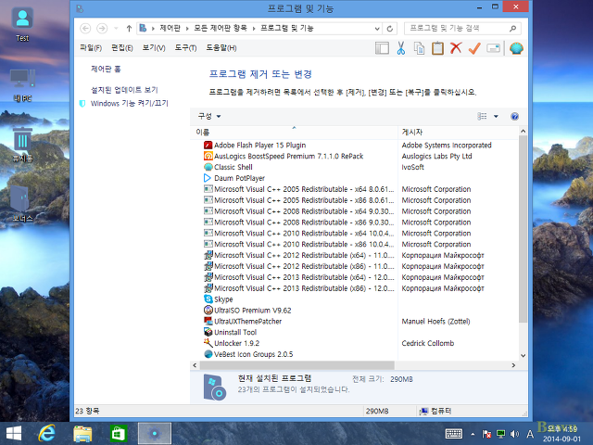Screen dimensions: 593x445
Task: Open the touch keyboard tray icon
Action: coord(454,434)
